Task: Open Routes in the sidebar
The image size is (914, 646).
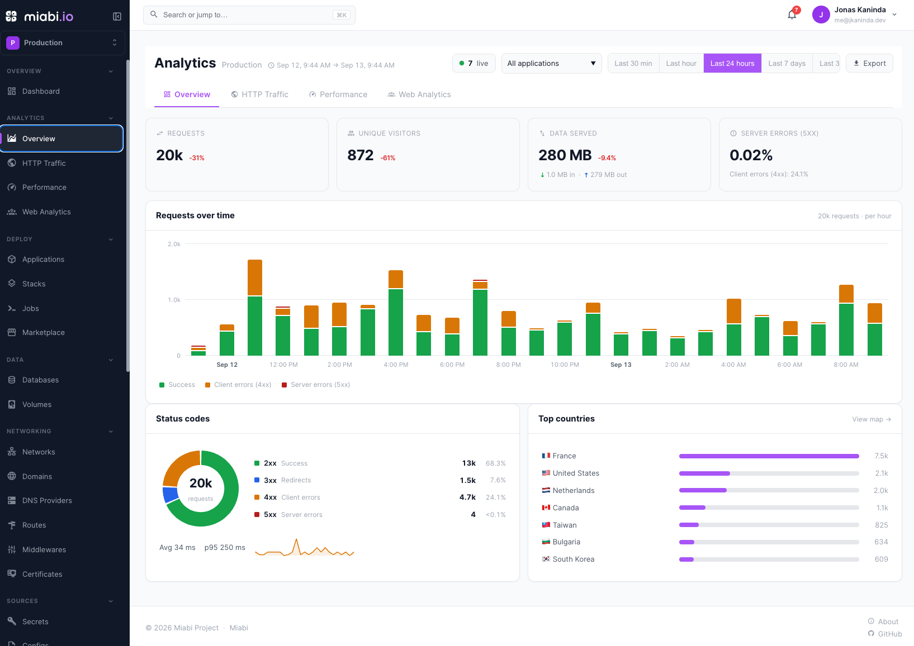Action: pyautogui.click(x=61, y=525)
